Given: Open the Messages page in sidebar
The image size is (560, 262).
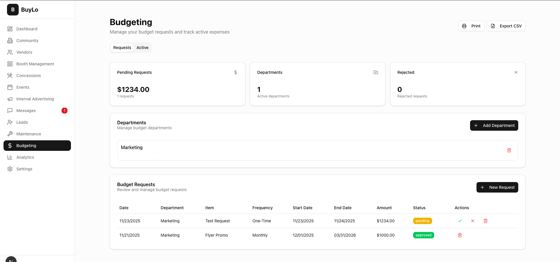Looking at the screenshot, I should point(26,111).
